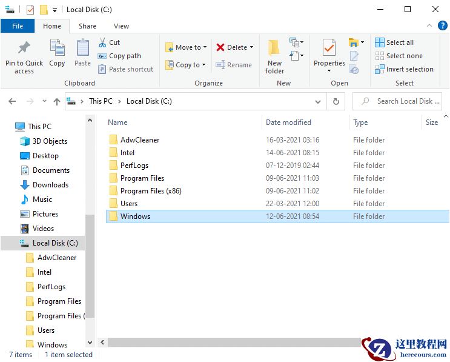Click the Copy icon in Clipboard

click(57, 48)
